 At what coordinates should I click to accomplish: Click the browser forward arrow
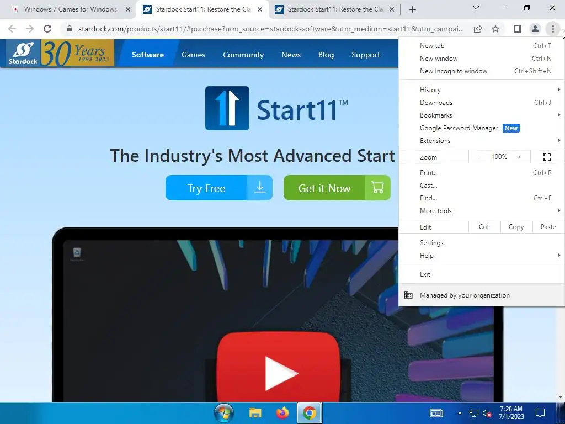30,29
